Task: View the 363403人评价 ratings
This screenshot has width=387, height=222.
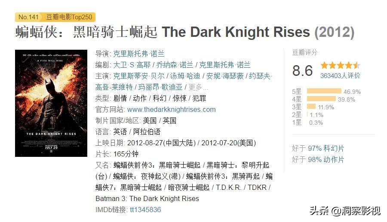Action: pyautogui.click(x=340, y=75)
